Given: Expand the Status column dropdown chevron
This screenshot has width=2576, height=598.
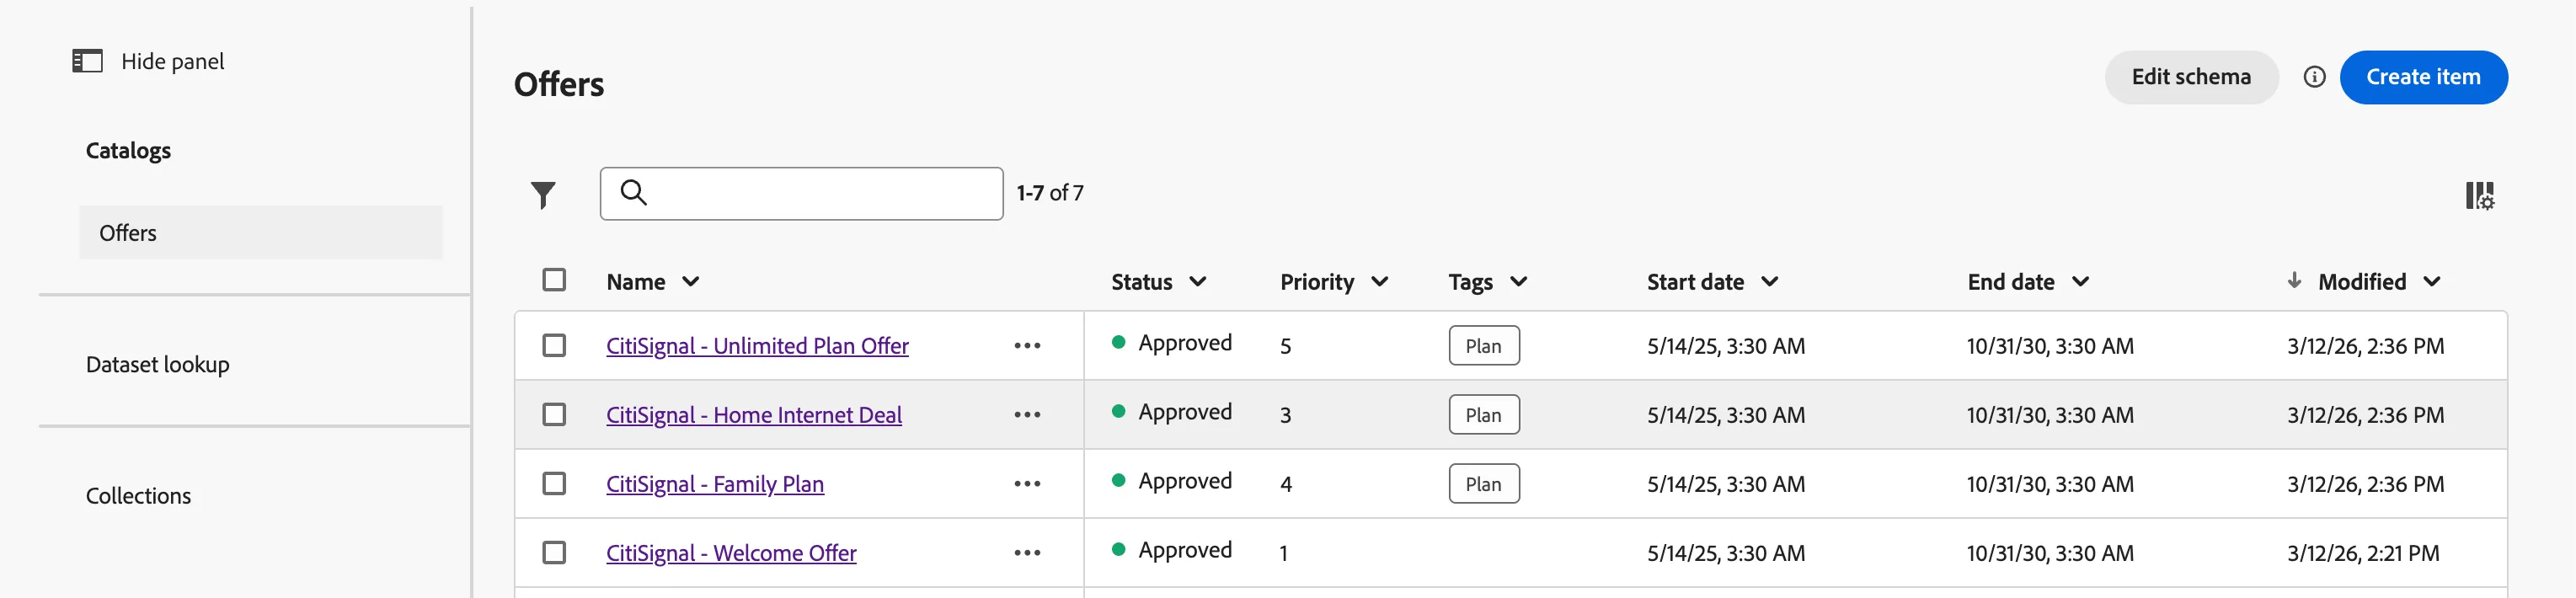Looking at the screenshot, I should point(1198,282).
